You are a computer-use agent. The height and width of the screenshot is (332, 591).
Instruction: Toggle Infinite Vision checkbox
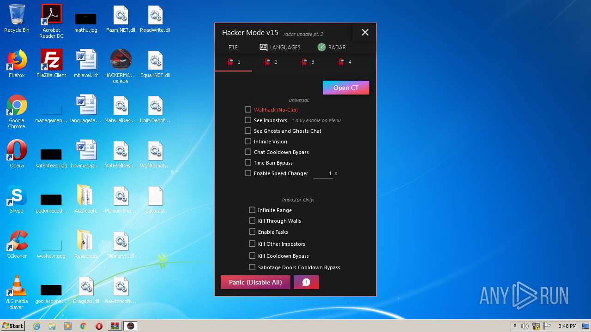tap(248, 141)
